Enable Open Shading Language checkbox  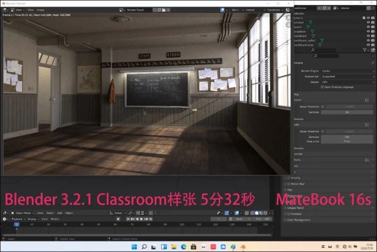(x=322, y=87)
